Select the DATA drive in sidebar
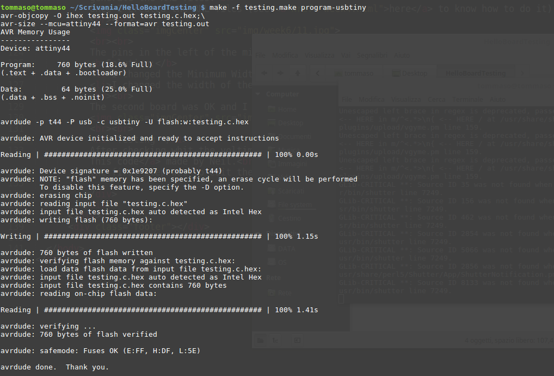This screenshot has width=554, height=376. [287, 248]
